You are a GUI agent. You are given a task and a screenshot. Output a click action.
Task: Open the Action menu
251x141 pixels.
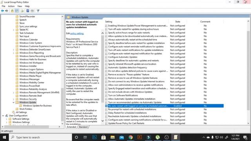click(11, 6)
